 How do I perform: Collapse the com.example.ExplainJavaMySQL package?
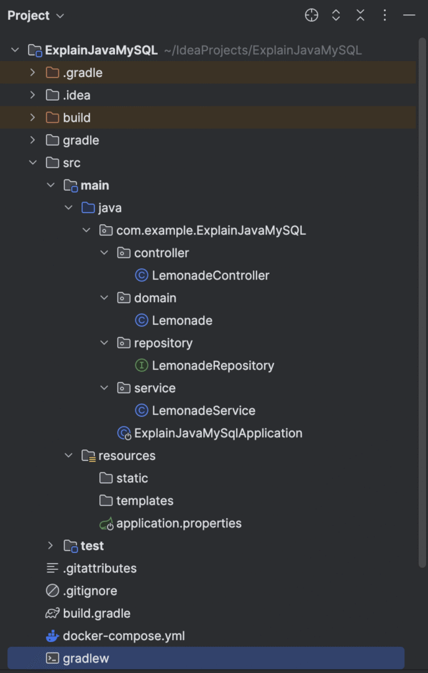tap(86, 230)
